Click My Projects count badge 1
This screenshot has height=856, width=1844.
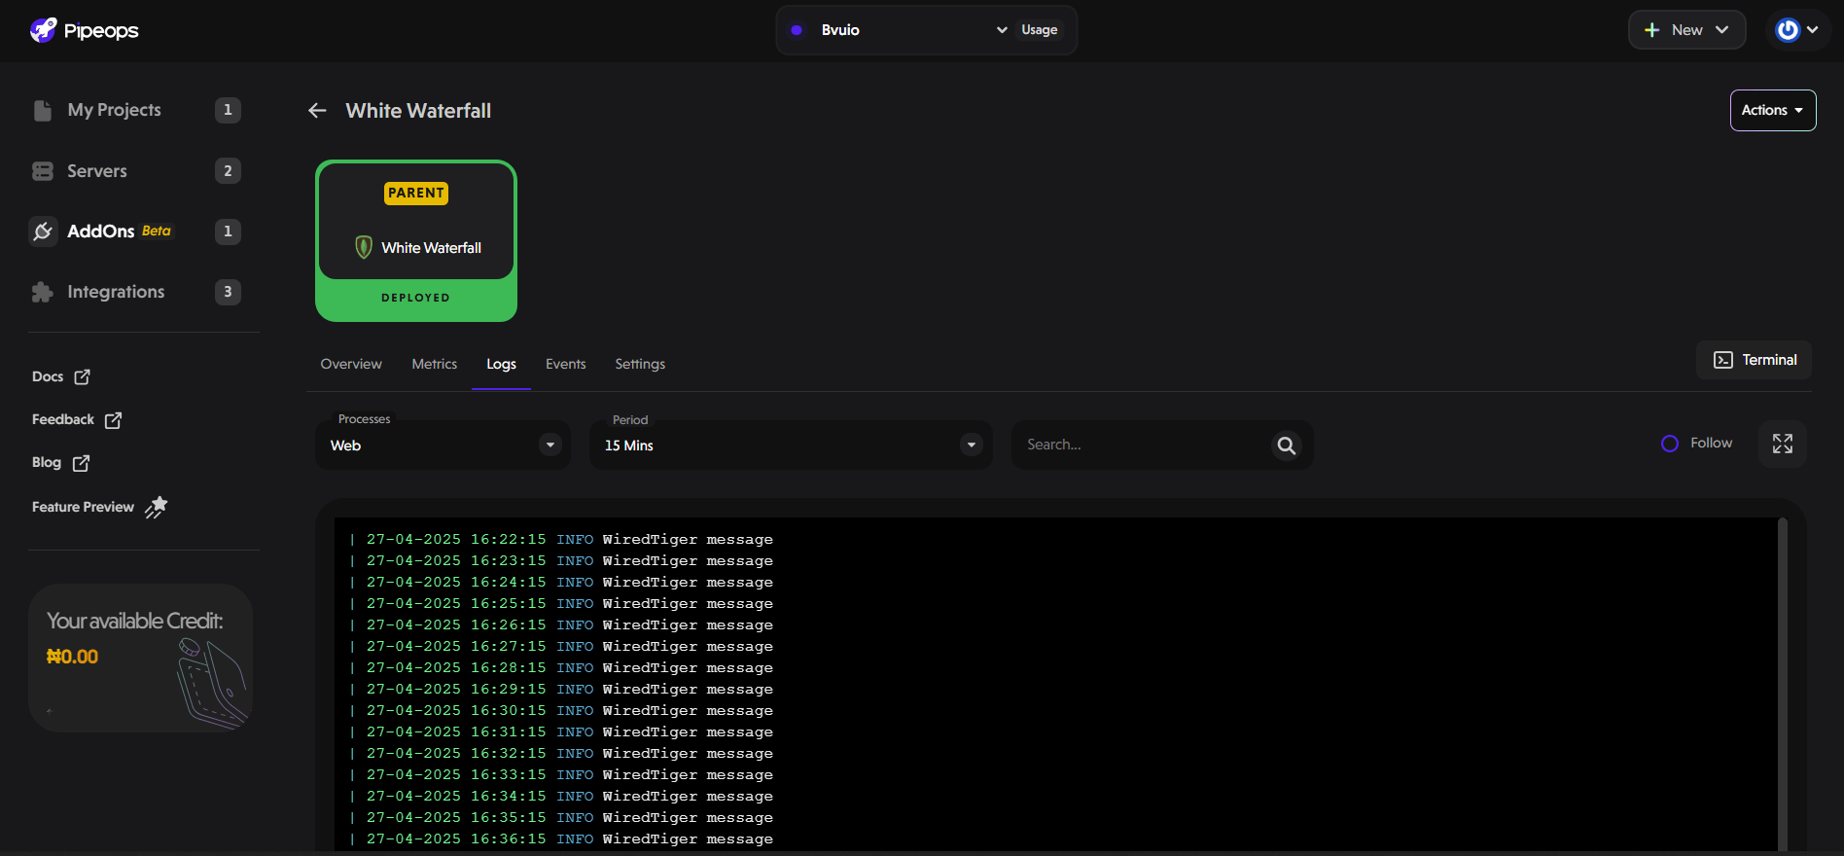point(228,110)
